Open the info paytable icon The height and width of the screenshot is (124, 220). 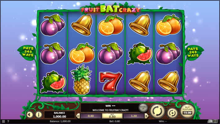coord(39,115)
